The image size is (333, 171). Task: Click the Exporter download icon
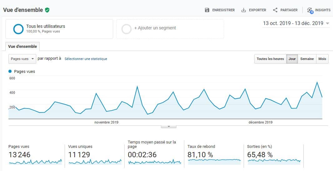pyautogui.click(x=244, y=10)
